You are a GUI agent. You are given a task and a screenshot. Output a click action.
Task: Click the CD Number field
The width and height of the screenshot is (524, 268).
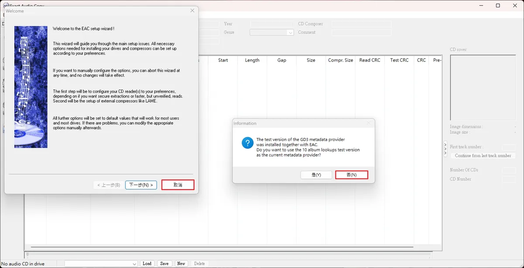click(509, 179)
